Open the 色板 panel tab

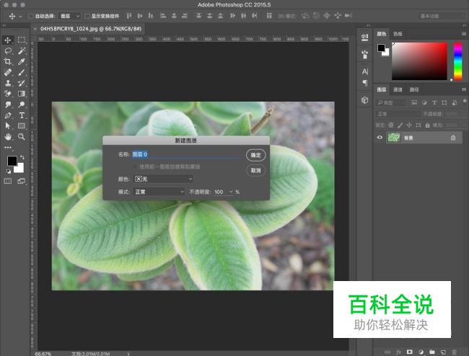coord(398,33)
